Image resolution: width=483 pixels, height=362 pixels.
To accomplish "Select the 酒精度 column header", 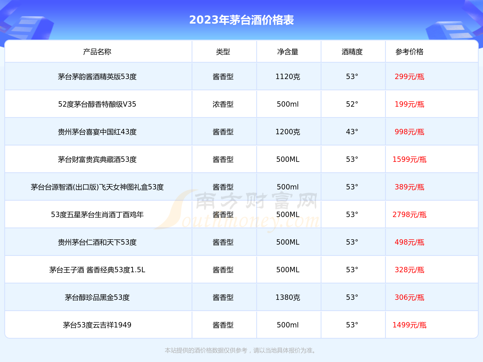I will [x=352, y=52].
